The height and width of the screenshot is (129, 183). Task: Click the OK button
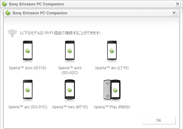pos(159,120)
